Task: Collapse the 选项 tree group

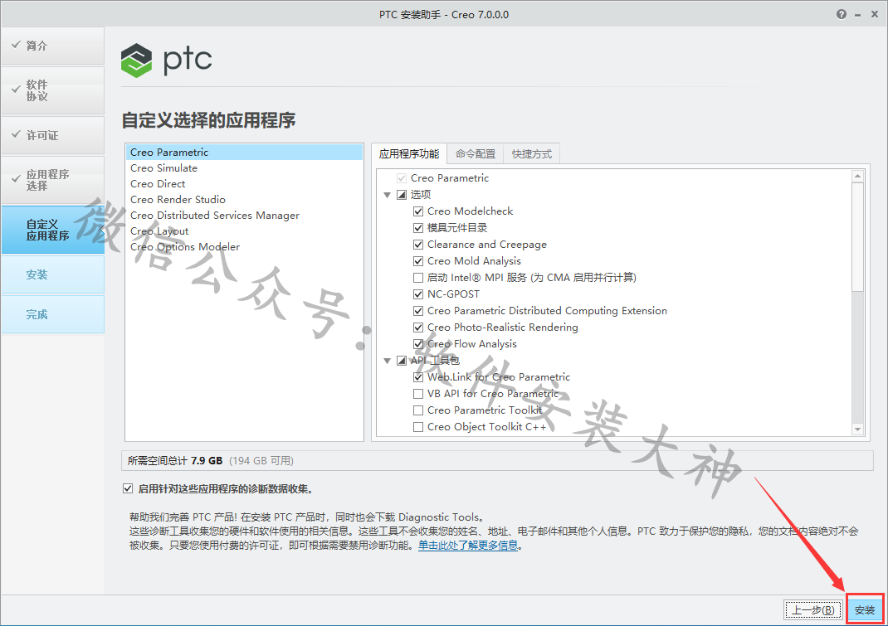Action: click(x=388, y=195)
